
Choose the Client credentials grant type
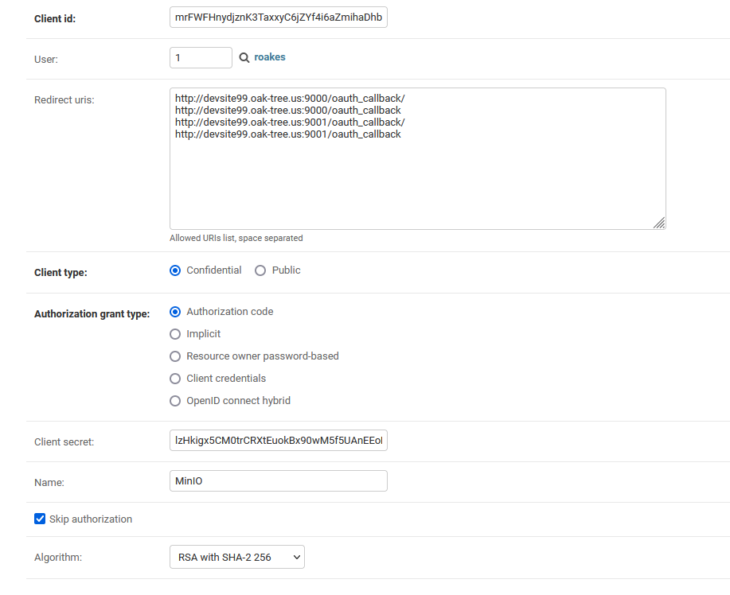(174, 379)
